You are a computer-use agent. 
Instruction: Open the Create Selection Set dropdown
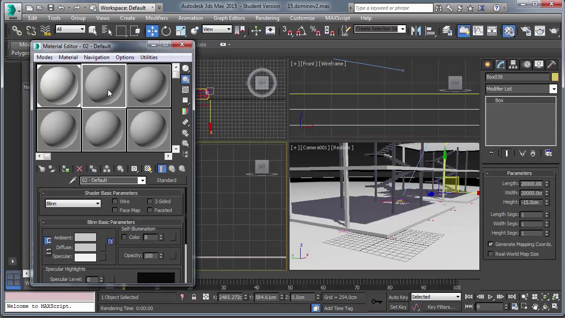coord(380,29)
